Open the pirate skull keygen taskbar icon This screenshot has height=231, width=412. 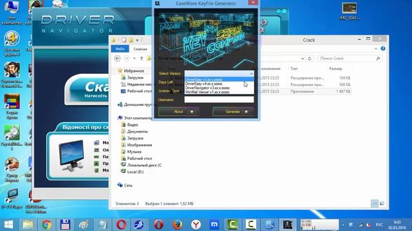tap(288, 225)
